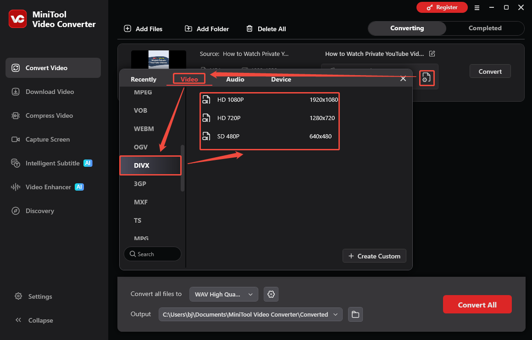Click the Add Files plus icon
Viewport: 532px width, 340px height.
[127, 28]
